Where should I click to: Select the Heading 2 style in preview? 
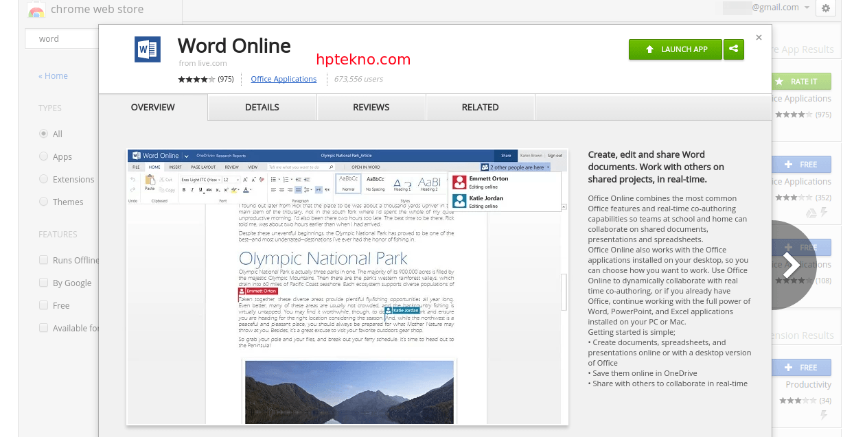(429, 183)
